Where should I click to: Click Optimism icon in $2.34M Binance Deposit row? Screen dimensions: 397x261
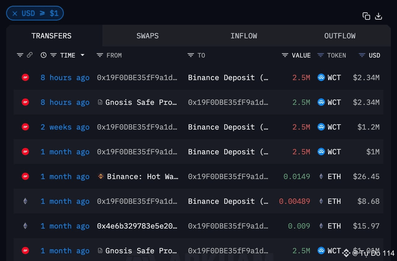pos(25,77)
